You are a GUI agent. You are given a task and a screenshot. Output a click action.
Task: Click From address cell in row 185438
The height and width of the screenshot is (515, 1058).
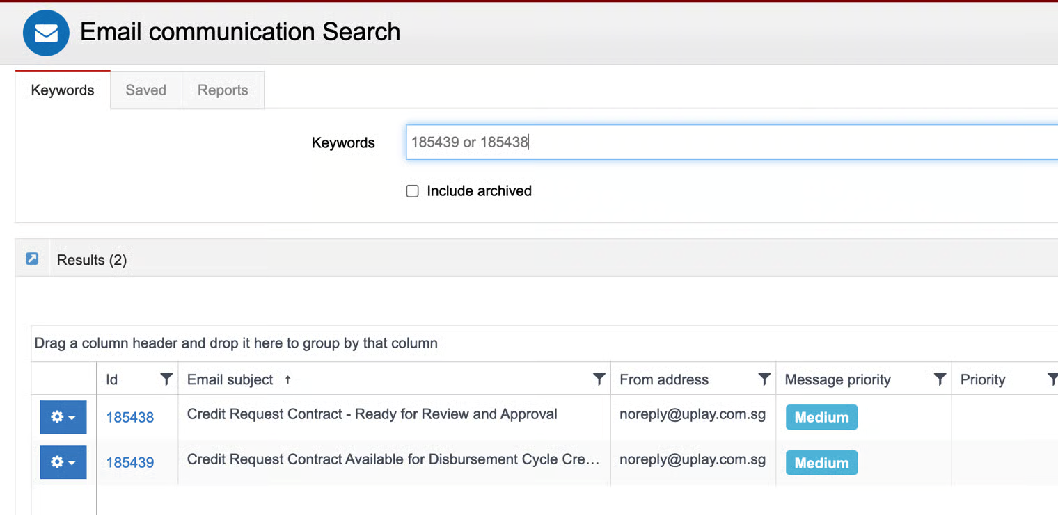[x=693, y=414]
